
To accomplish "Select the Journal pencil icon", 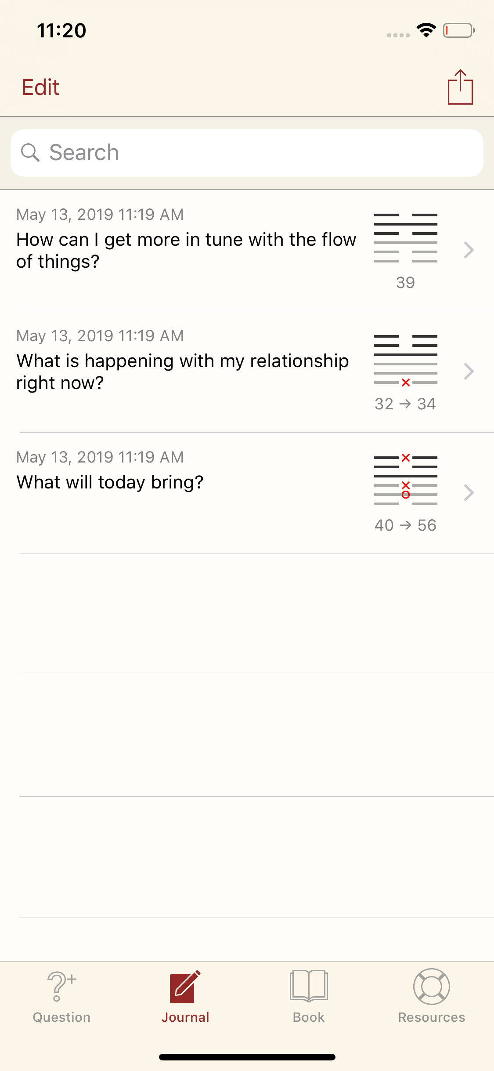I will [x=185, y=987].
